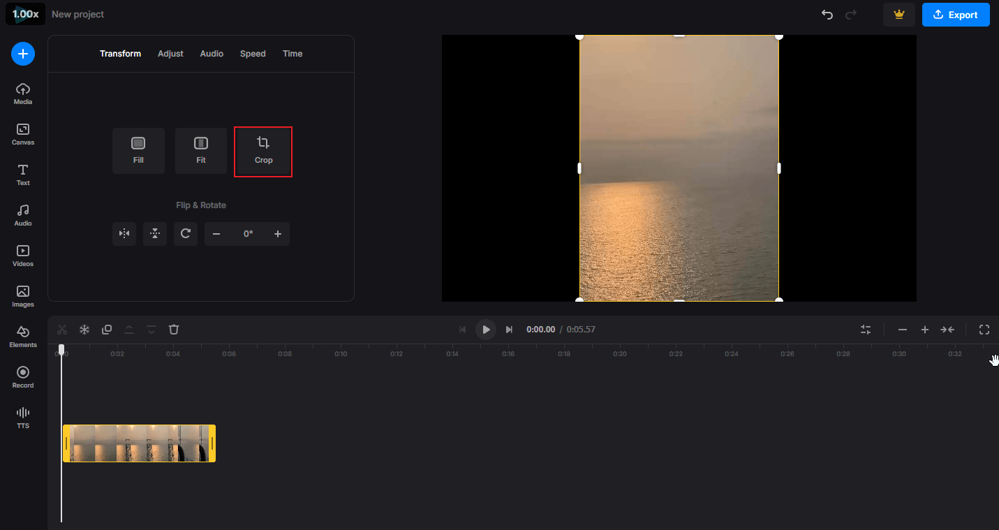Freeze frame using the snowflake icon

84,330
